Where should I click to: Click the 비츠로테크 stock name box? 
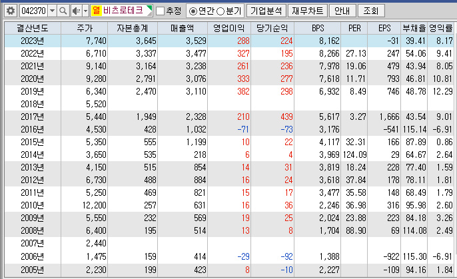point(121,11)
